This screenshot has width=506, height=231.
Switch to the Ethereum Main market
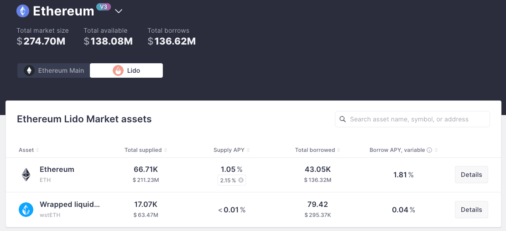(x=54, y=70)
